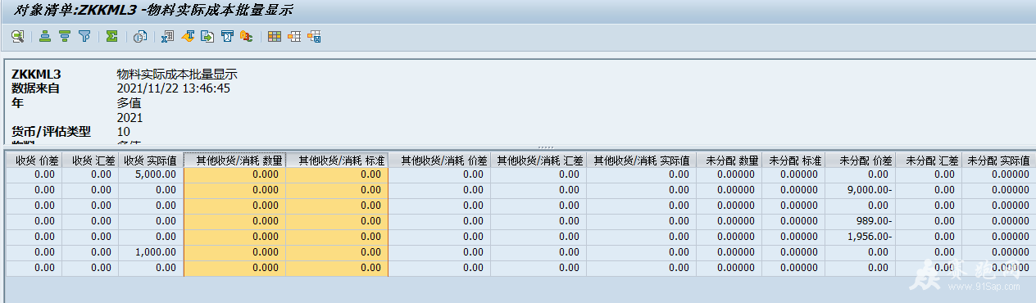
Task: Click the 1,000.00 cell
Action: click(x=148, y=252)
